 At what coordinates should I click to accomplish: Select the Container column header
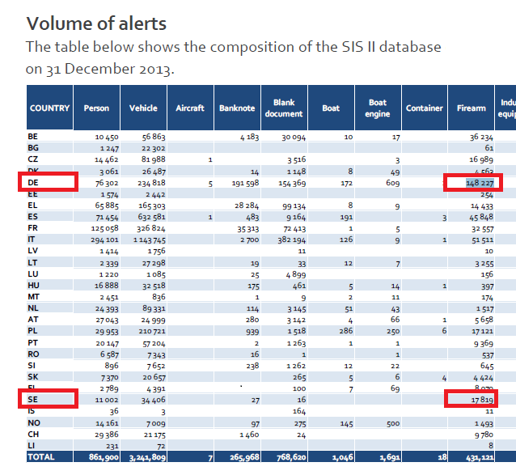425,108
